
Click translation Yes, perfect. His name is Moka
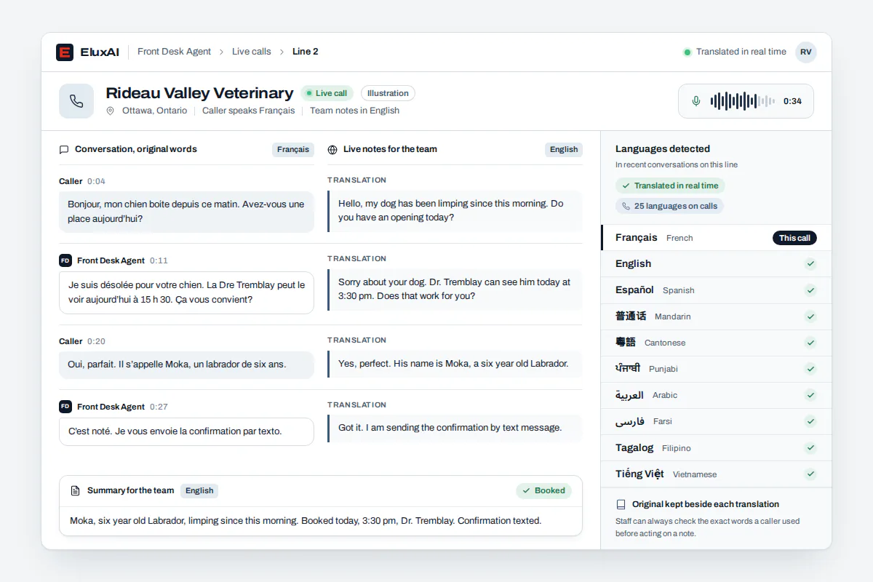click(x=455, y=364)
